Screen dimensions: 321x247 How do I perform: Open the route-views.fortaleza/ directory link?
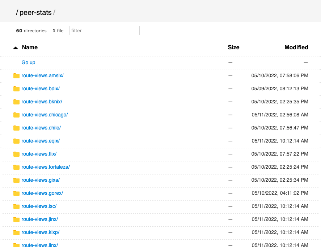[46, 167]
